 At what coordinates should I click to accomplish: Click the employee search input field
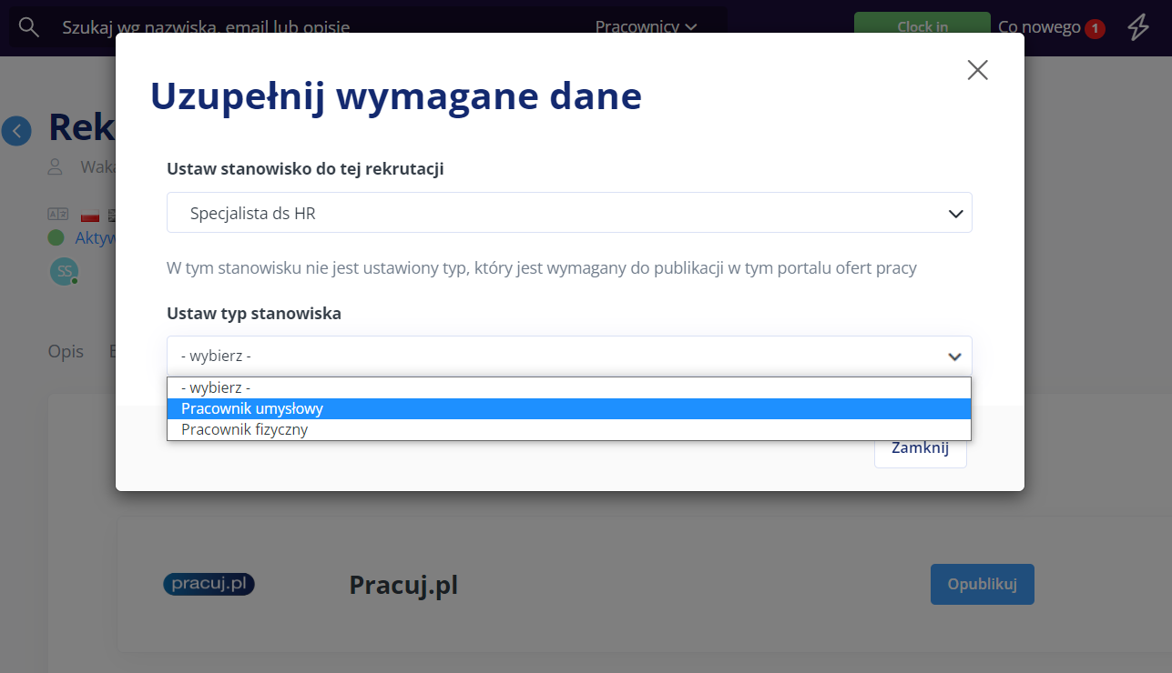click(273, 27)
